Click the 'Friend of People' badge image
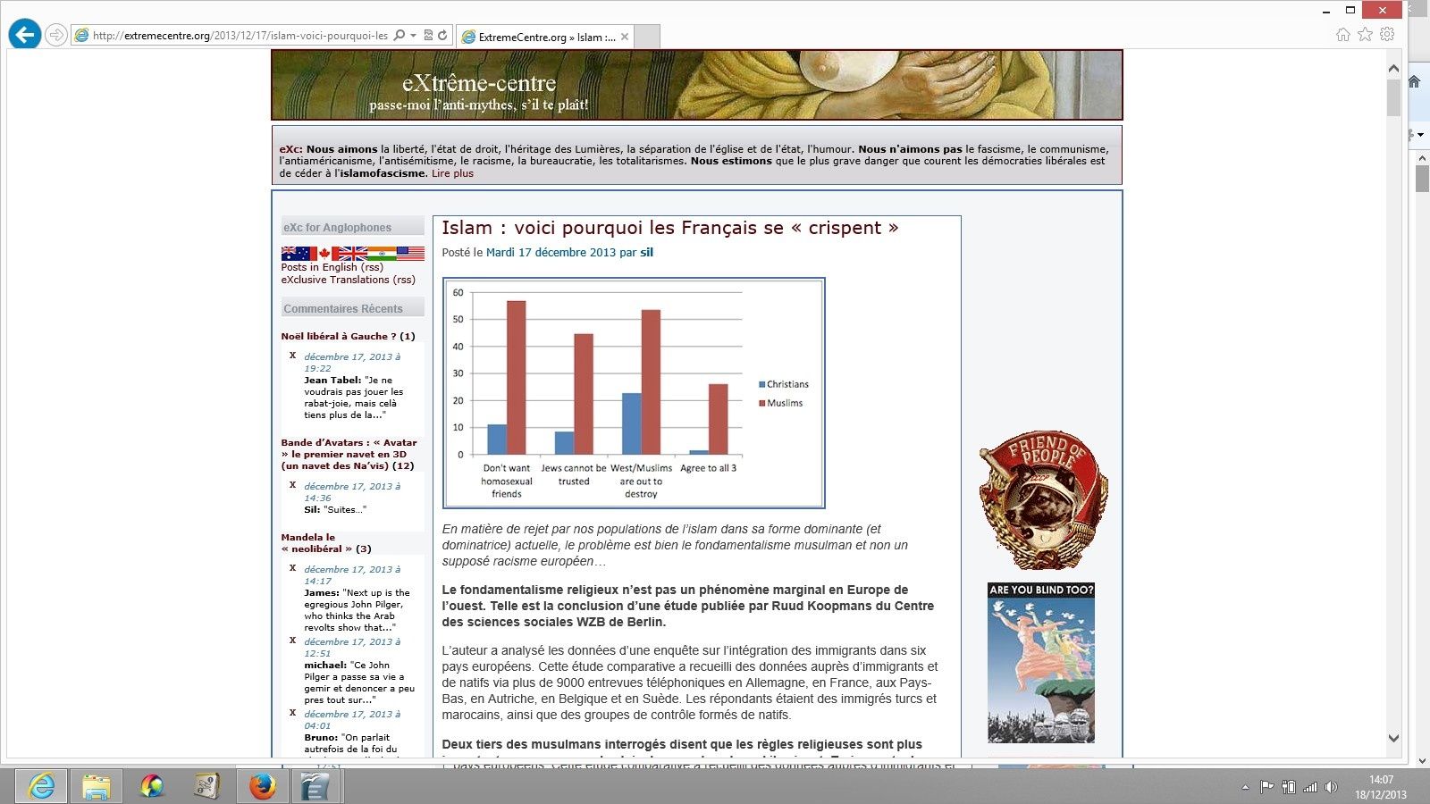Image resolution: width=1430 pixels, height=804 pixels. tap(1043, 501)
